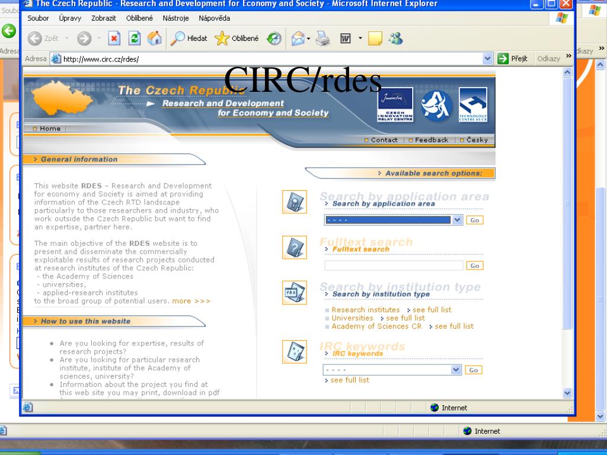Click the Technology Centre AS CR logo
Viewport: 607px width, 455px height.
(x=472, y=104)
